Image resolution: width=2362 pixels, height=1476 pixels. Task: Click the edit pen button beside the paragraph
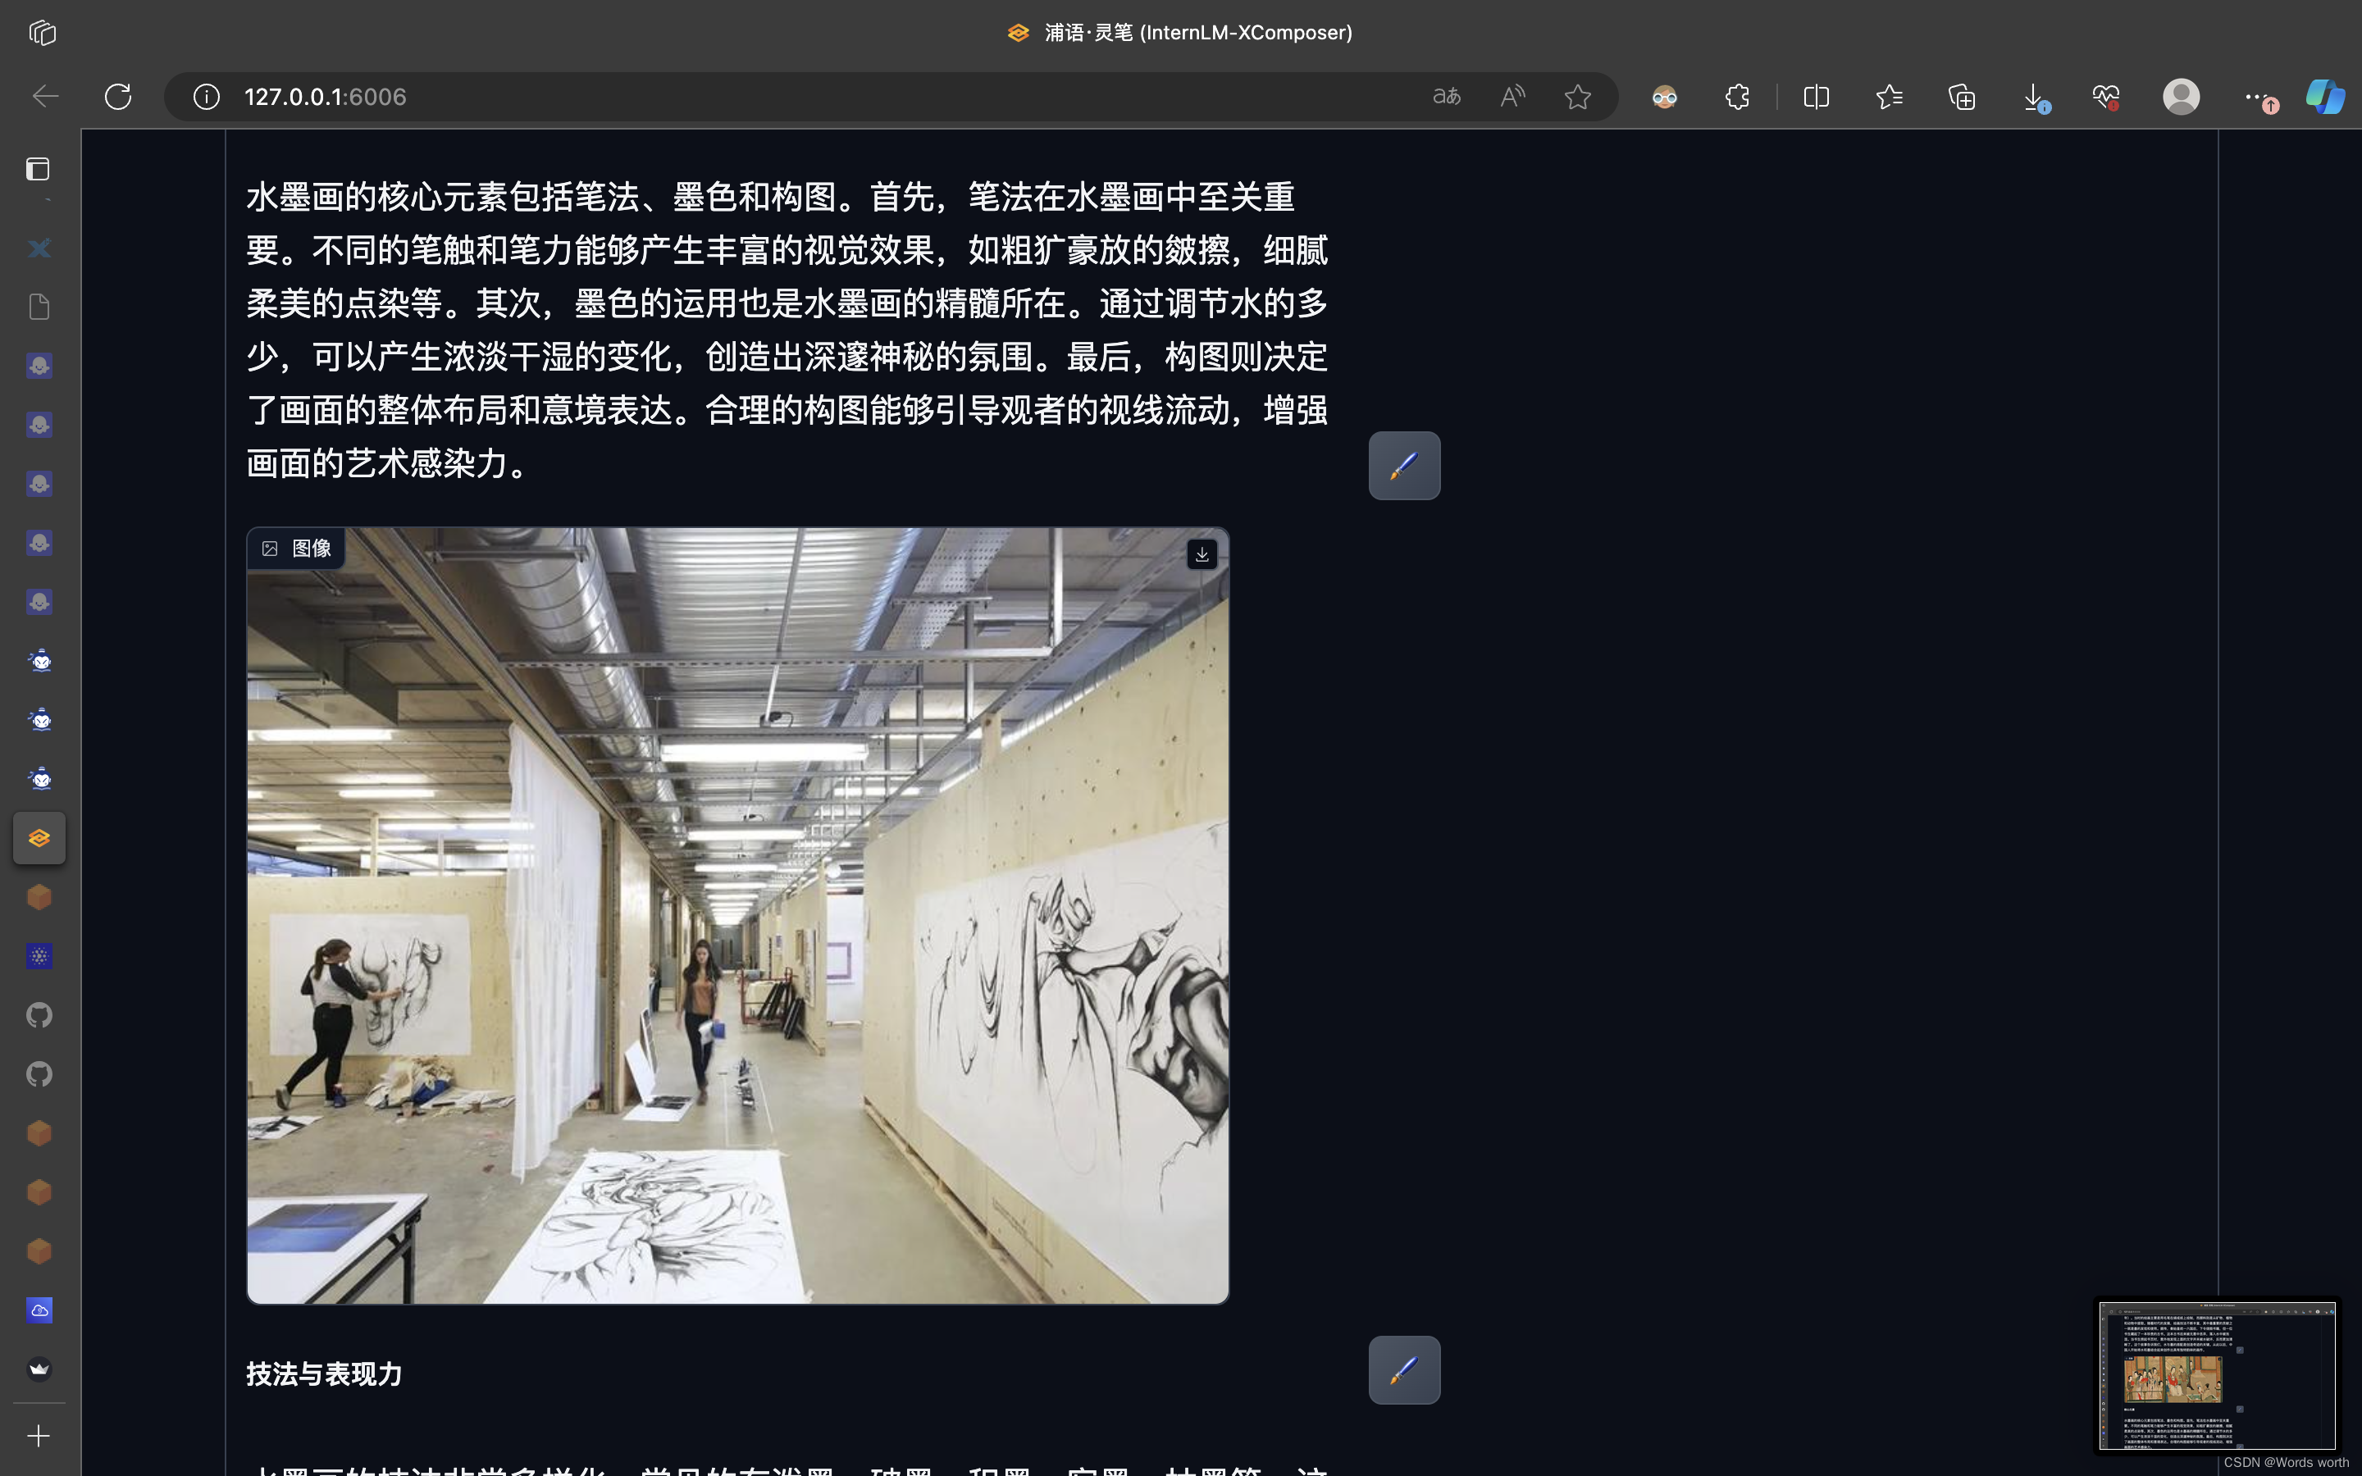pos(1403,466)
